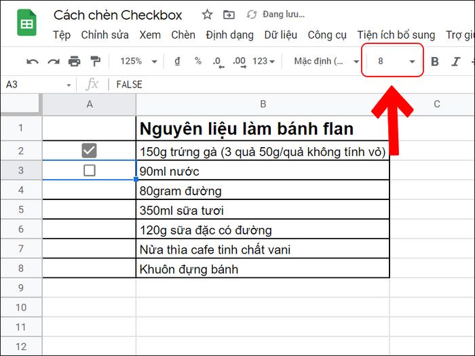Viewport: 475px width, 356px height.
Task: Click the Đang lưu sync status icon
Action: coord(252,14)
